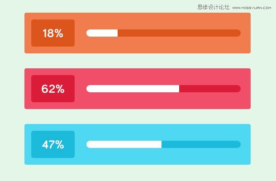The height and width of the screenshot is (181, 276).
Task: Click the 62% label box
Action: pyautogui.click(x=53, y=89)
